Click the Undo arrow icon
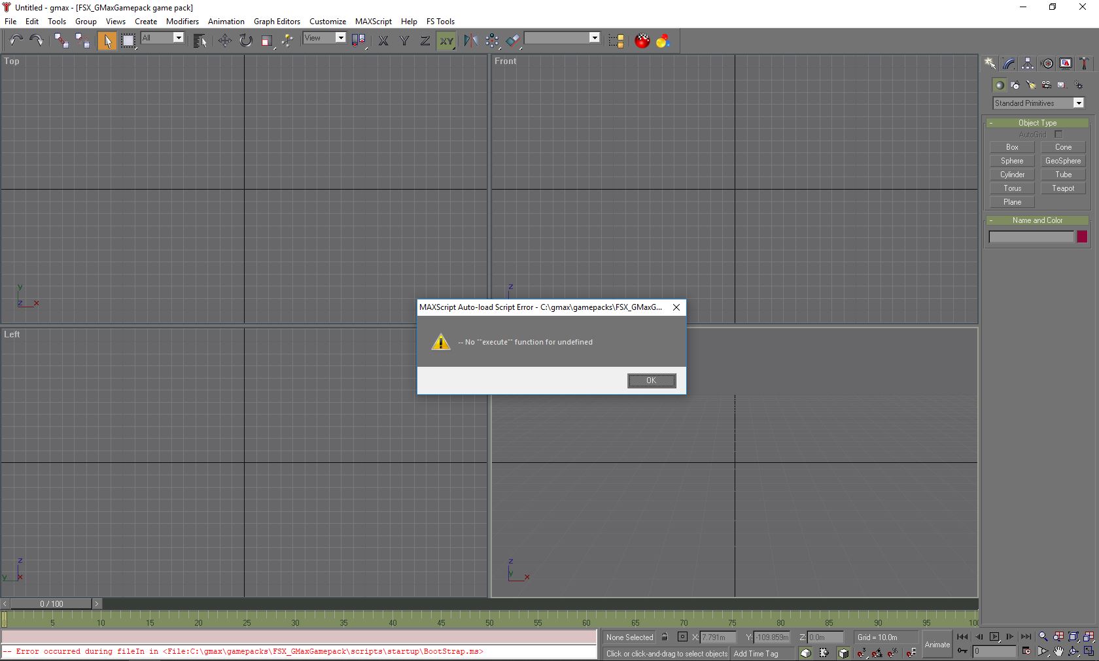Viewport: 1099px width, 661px height. (x=16, y=41)
